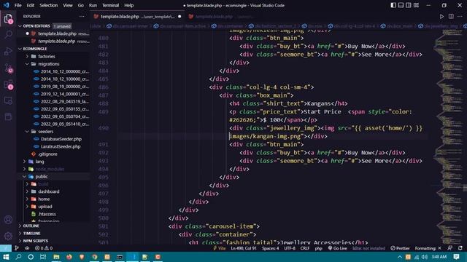
Task: Change indentation via Spaces: 4
Action: 271,248
